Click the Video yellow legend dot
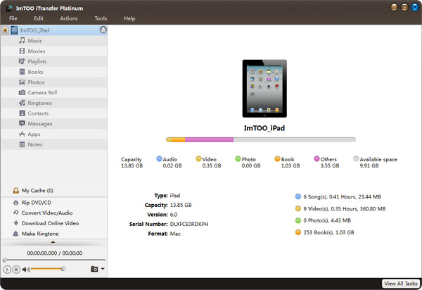Screen dimensions: 422x290 (x=198, y=158)
